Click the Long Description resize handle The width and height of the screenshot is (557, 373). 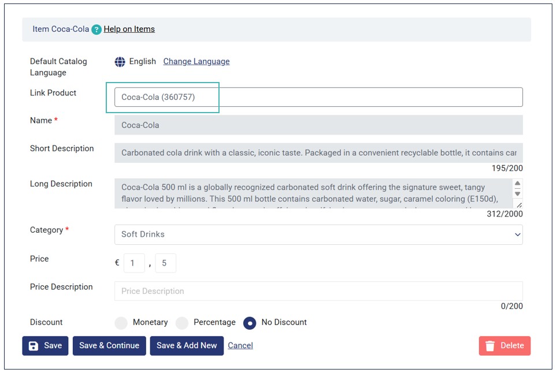[519, 205]
